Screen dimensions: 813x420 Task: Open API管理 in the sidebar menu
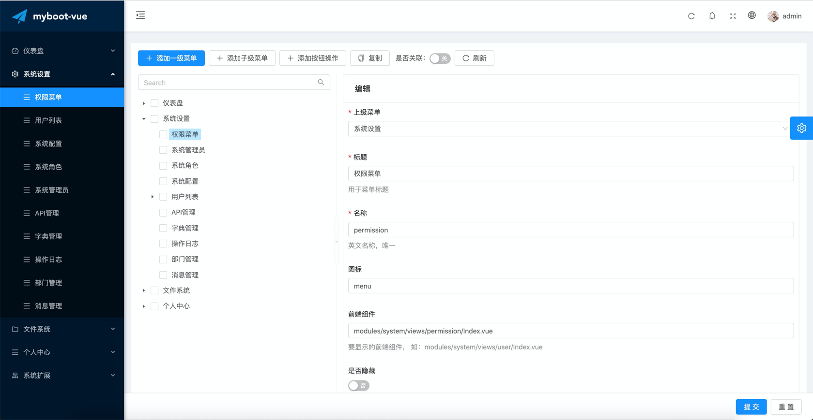click(62, 213)
